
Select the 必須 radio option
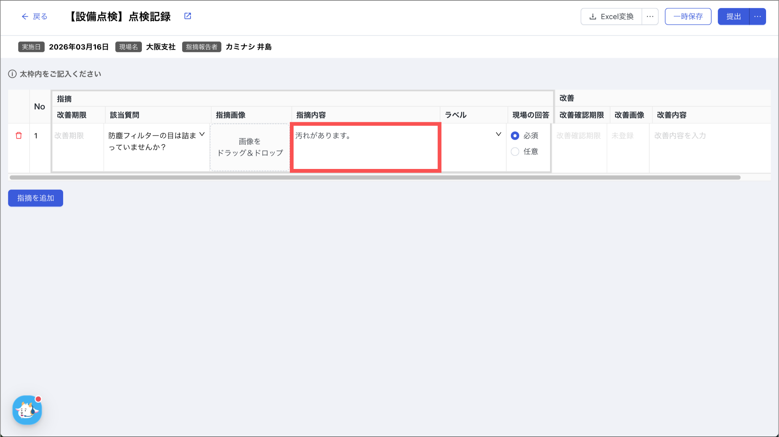(x=515, y=136)
